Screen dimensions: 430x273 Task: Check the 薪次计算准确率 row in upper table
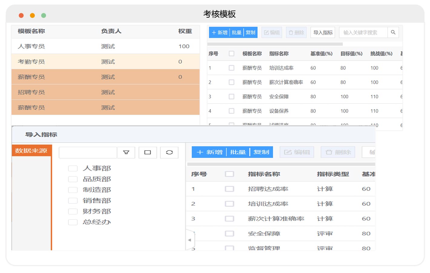(x=232, y=82)
